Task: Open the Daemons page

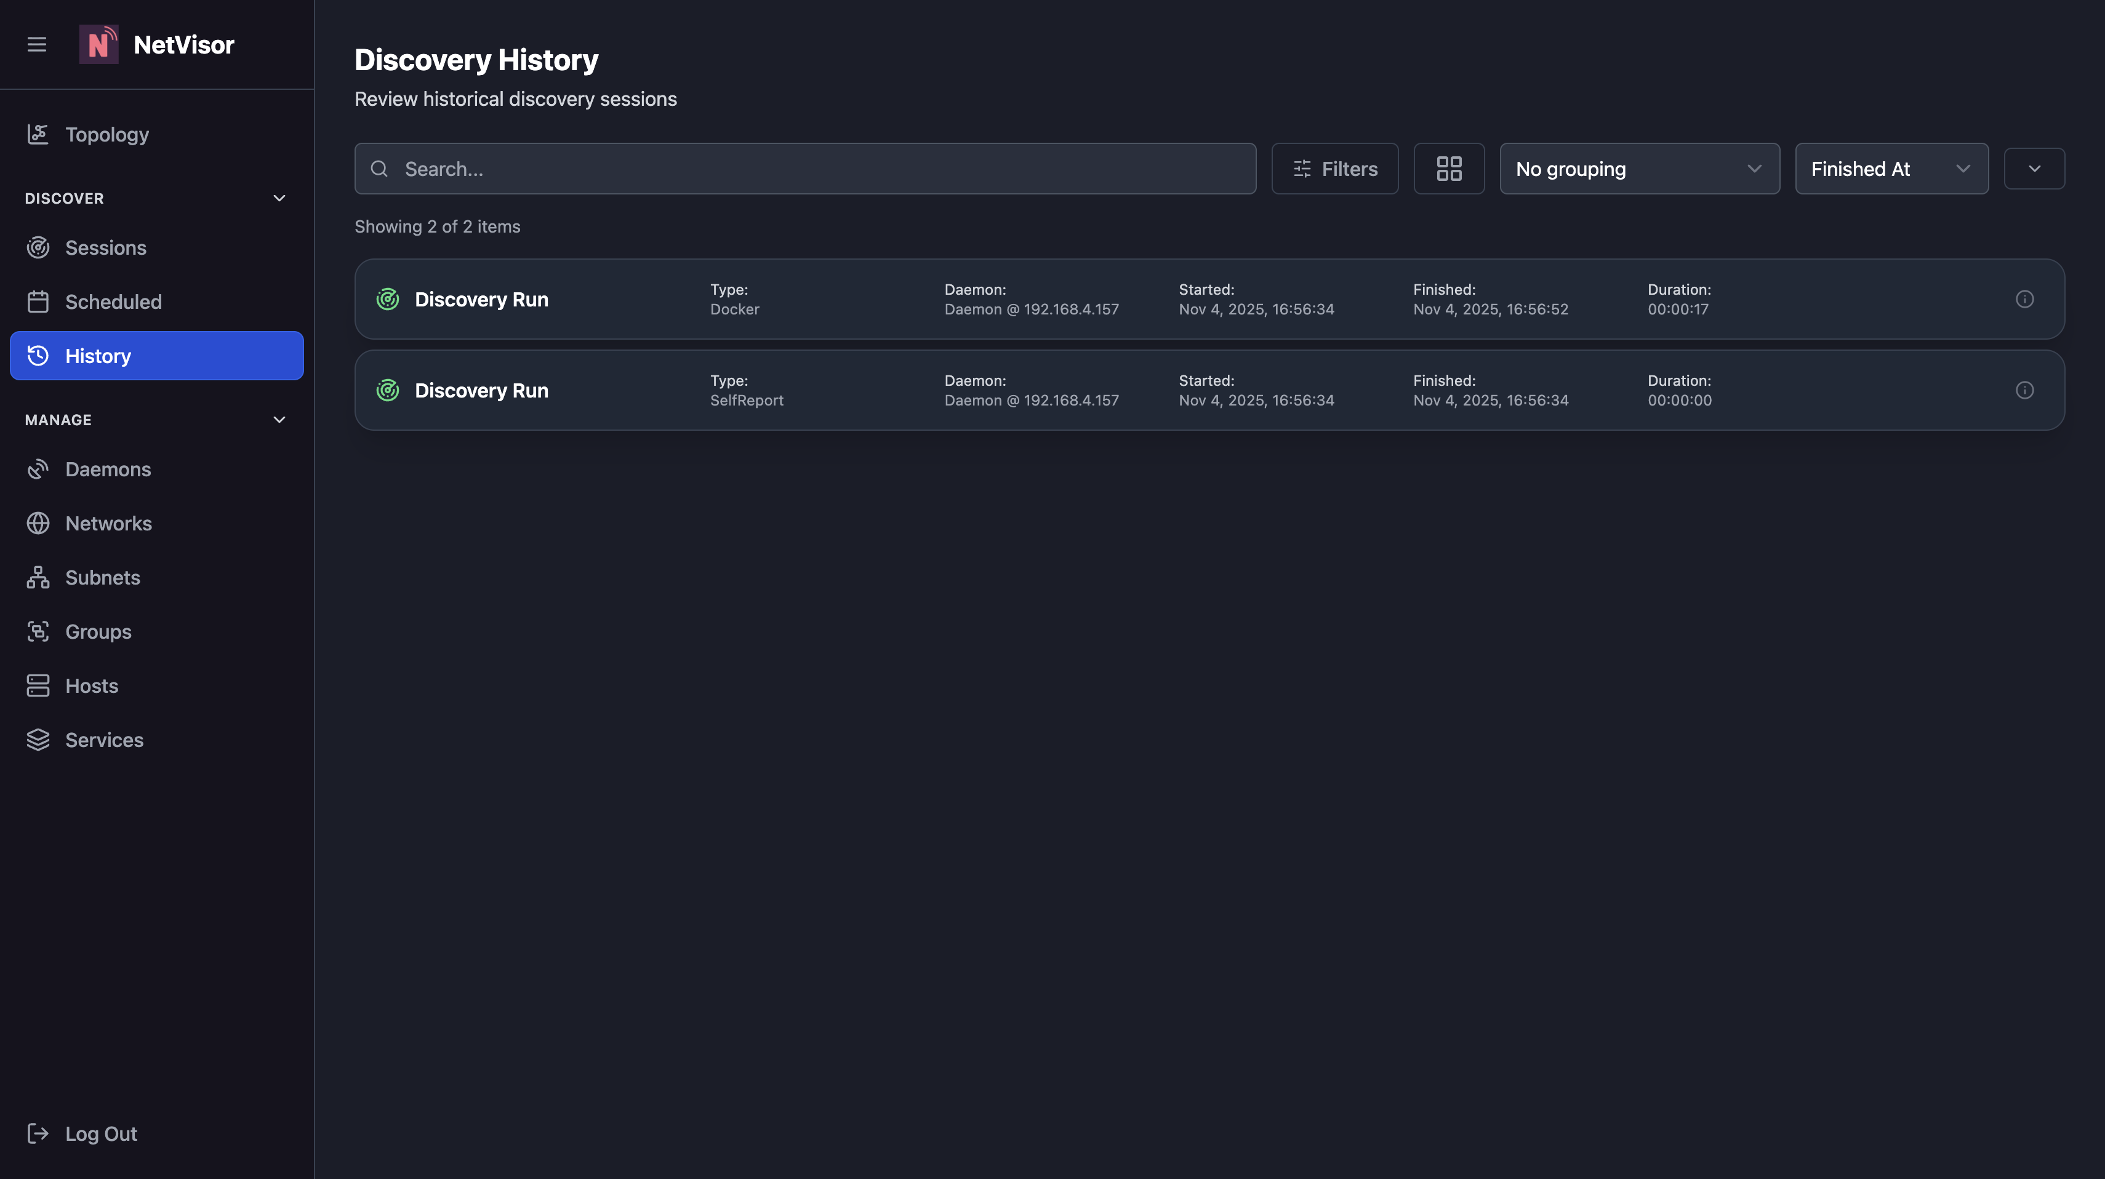Action: pyautogui.click(x=157, y=469)
